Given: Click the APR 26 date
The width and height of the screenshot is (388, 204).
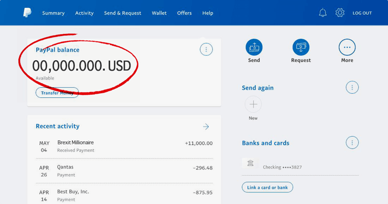Looking at the screenshot, I should point(44,171).
